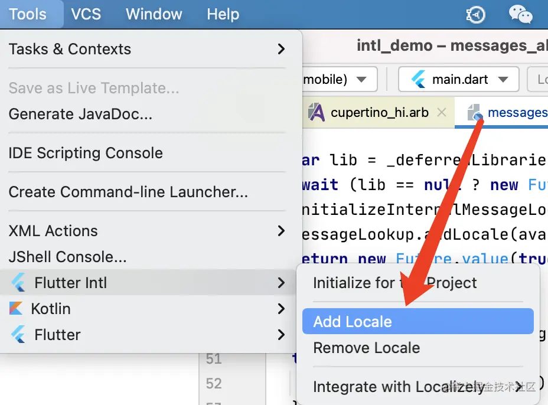Image resolution: width=548 pixels, height=405 pixels.
Task: Choose Remove Locale from the Flutter Intl submenu
Action: 366,348
